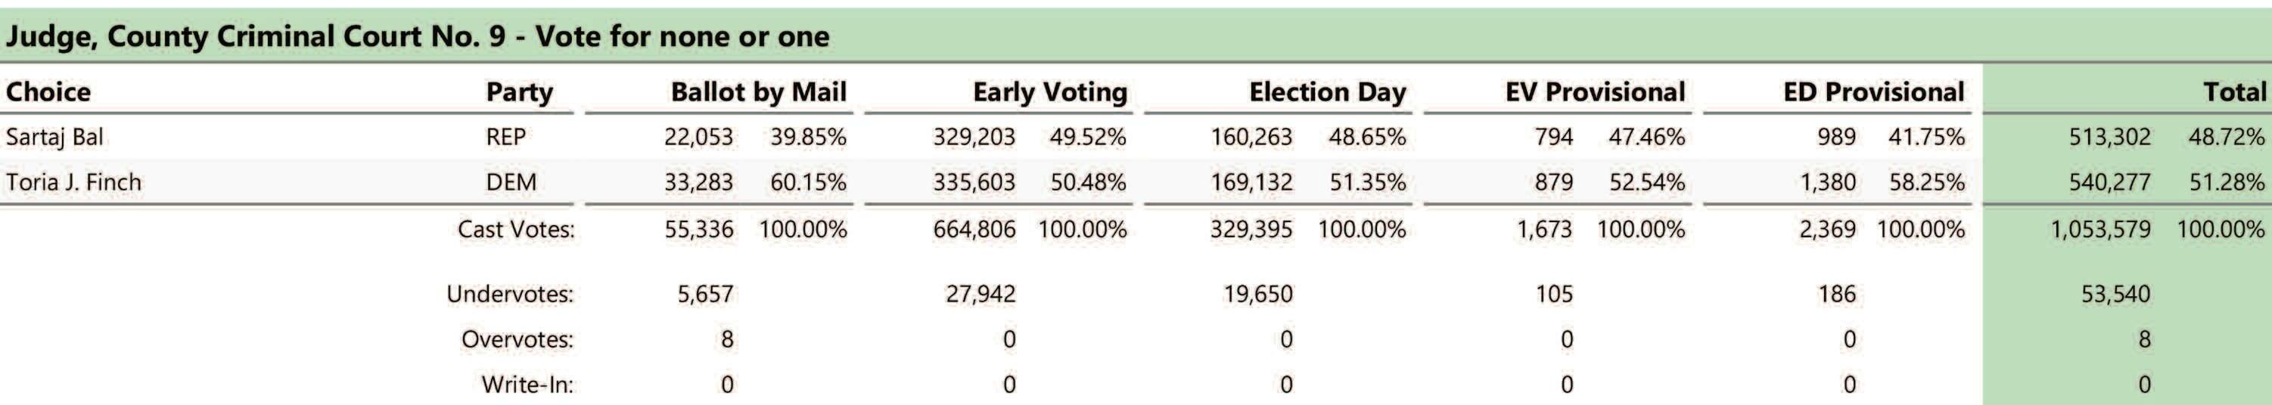Click Toria J. Finch's total of 540,277 votes

[2109, 182]
